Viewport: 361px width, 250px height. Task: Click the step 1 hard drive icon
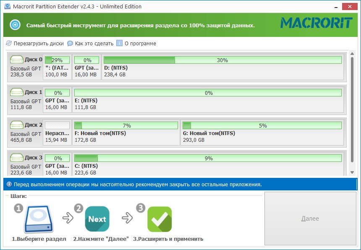point(39,219)
